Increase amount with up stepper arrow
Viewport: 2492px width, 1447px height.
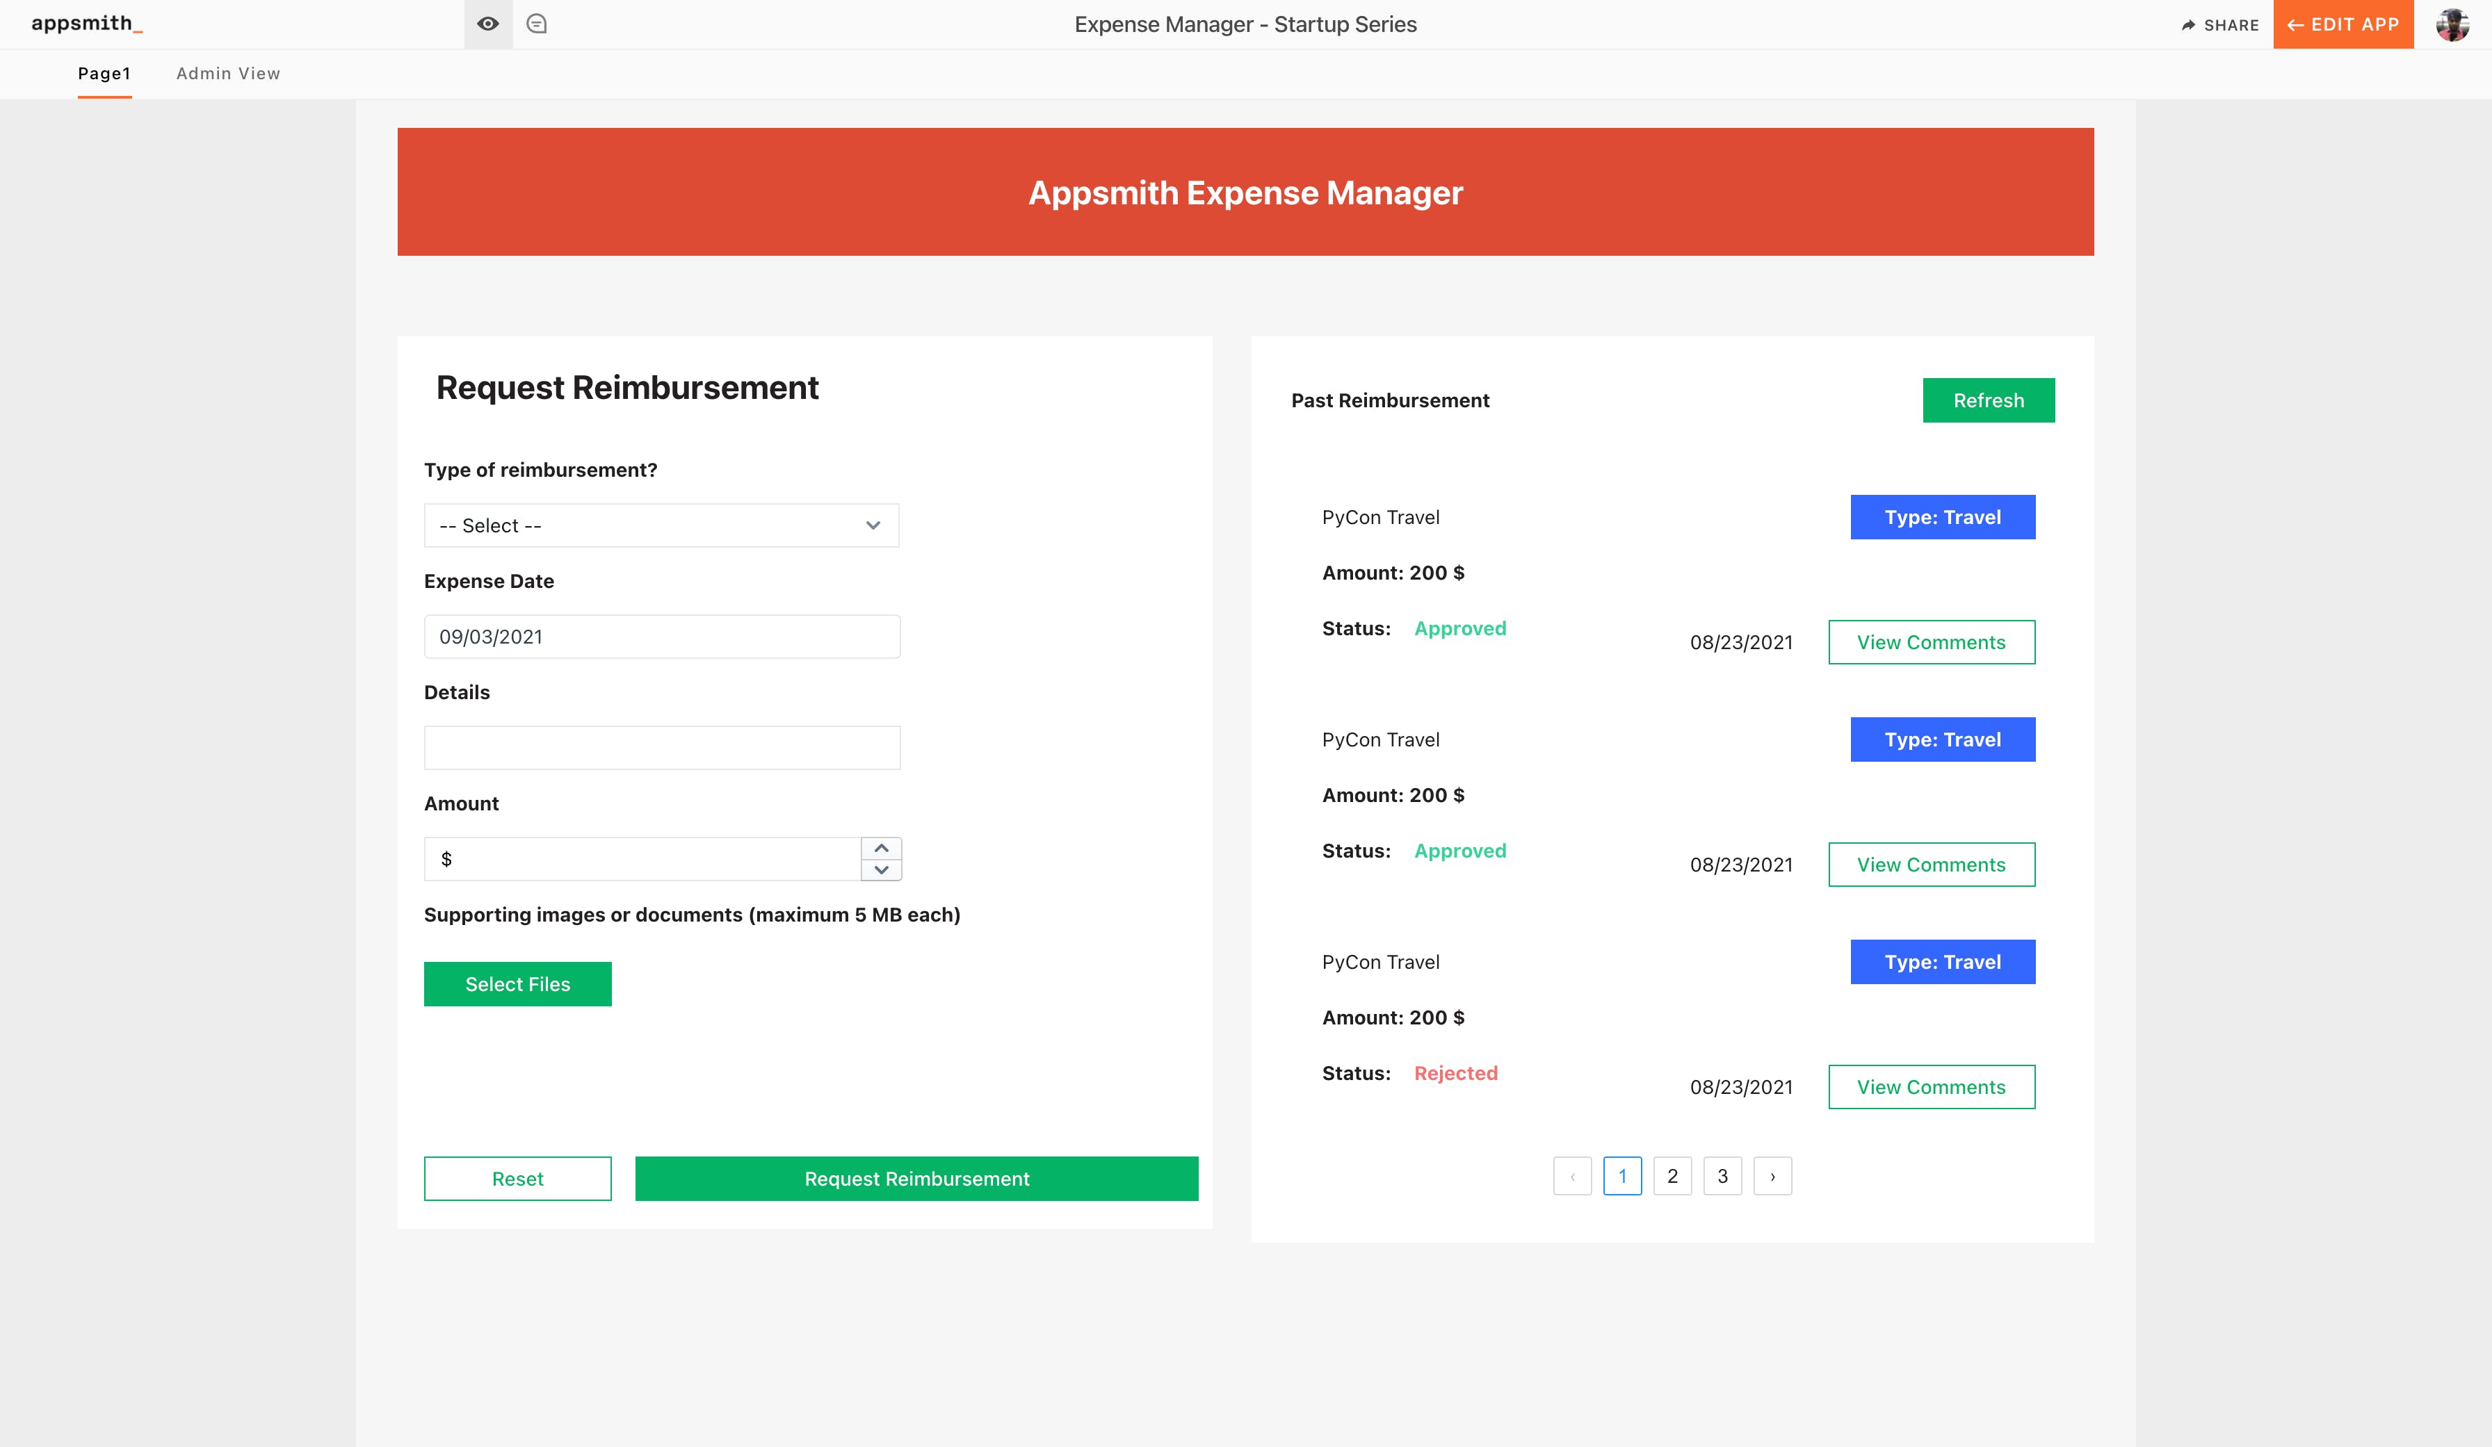pos(881,848)
